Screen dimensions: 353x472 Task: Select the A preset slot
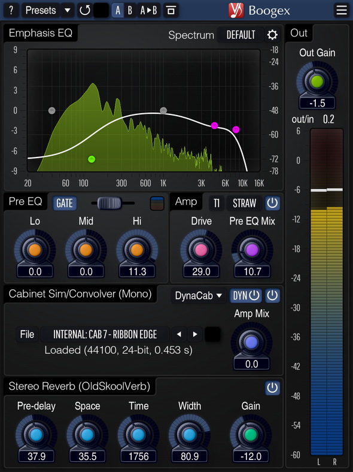[118, 10]
